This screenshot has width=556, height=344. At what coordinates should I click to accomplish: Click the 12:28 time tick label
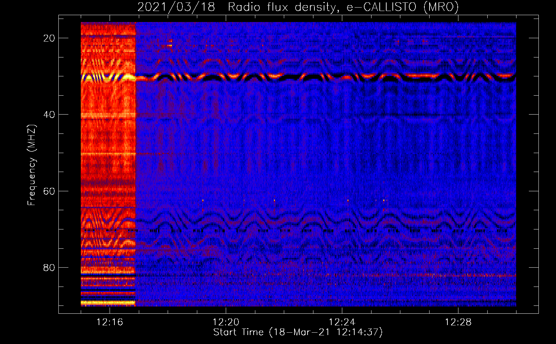[458, 322]
